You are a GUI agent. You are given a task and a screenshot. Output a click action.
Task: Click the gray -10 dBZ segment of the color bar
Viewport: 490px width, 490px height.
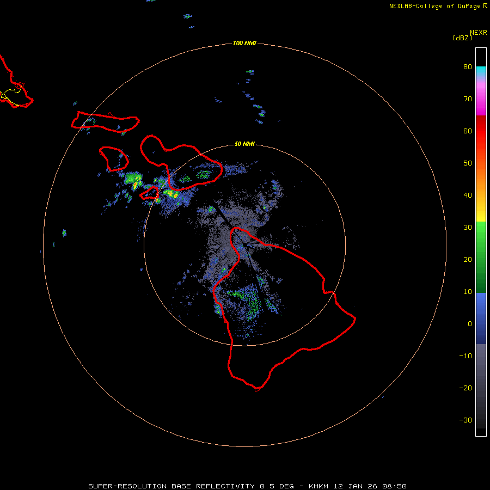click(481, 356)
